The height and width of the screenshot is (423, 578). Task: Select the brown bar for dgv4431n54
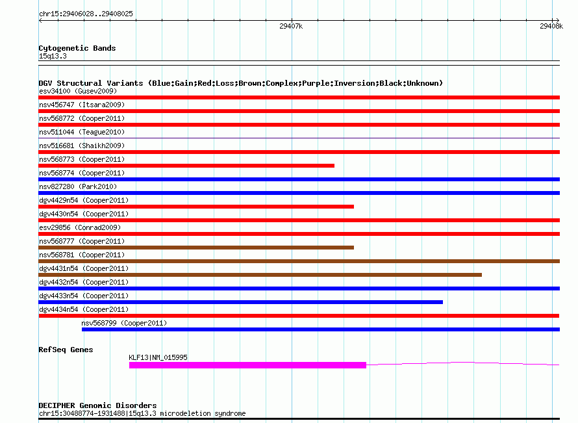point(260,275)
